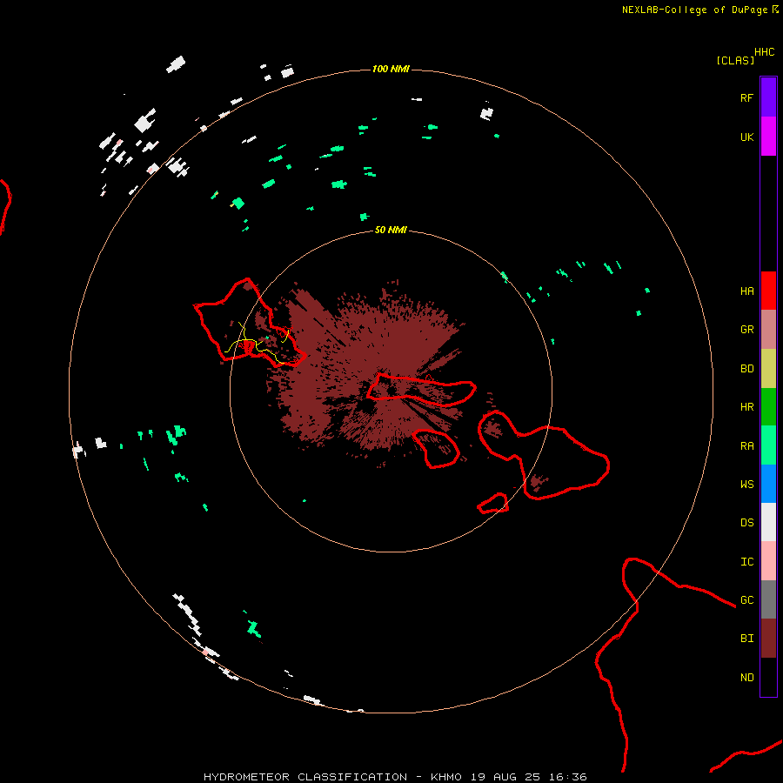Click the RF legend label
The height and width of the screenshot is (783, 783).
coord(746,97)
